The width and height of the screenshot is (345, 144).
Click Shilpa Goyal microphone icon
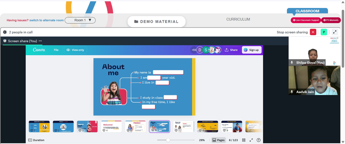click(x=292, y=63)
